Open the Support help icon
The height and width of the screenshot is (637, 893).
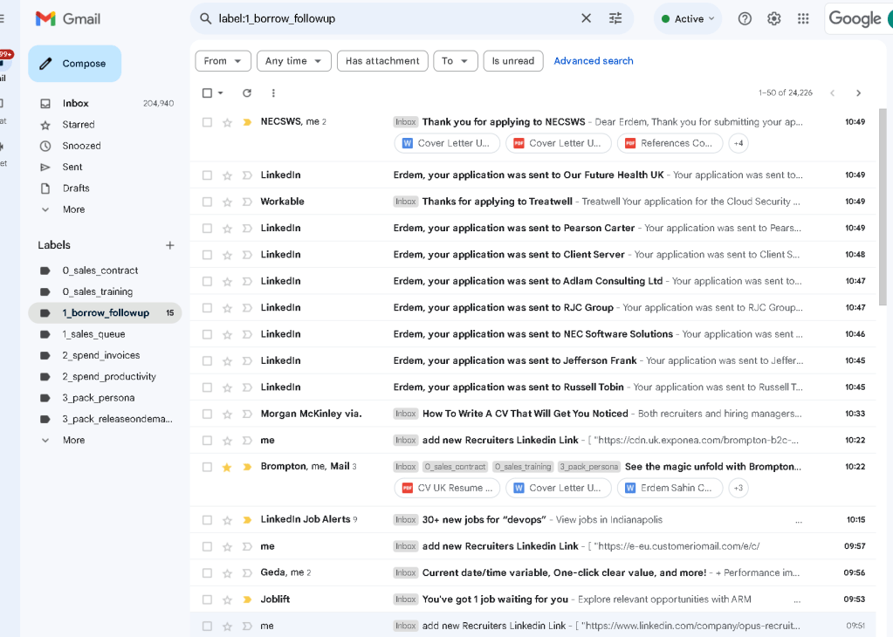pos(745,19)
